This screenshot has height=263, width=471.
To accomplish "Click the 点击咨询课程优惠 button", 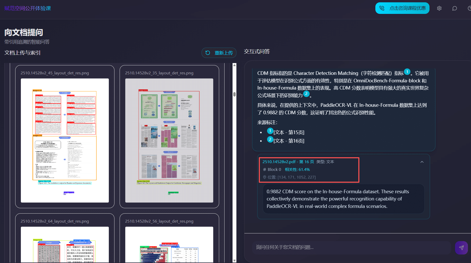I will click(x=402, y=8).
